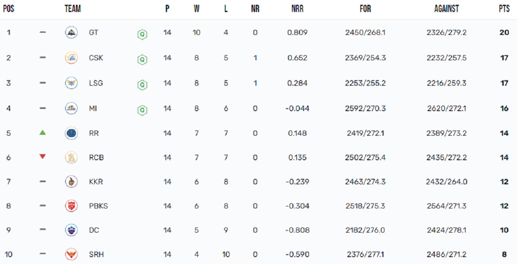Click the MI team logo
The height and width of the screenshot is (264, 517).
pos(71,108)
